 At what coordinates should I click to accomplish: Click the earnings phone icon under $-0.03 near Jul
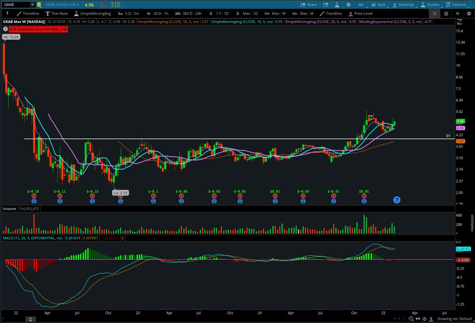click(214, 196)
